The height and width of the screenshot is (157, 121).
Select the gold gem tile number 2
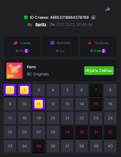[x=24, y=90]
